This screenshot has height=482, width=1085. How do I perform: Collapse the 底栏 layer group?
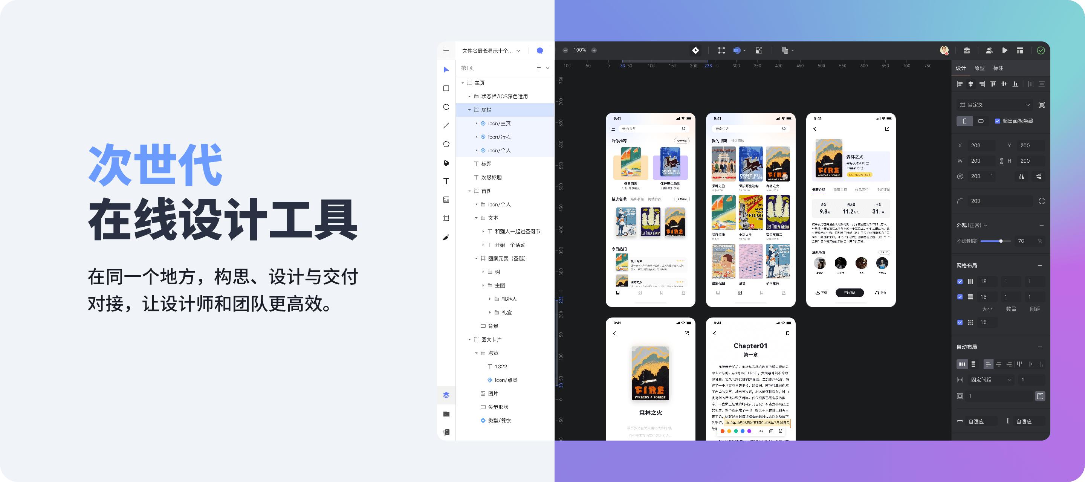click(x=469, y=110)
